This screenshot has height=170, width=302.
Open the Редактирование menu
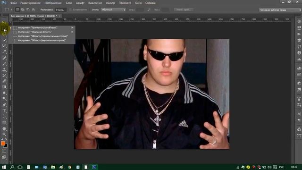(x=30, y=3)
